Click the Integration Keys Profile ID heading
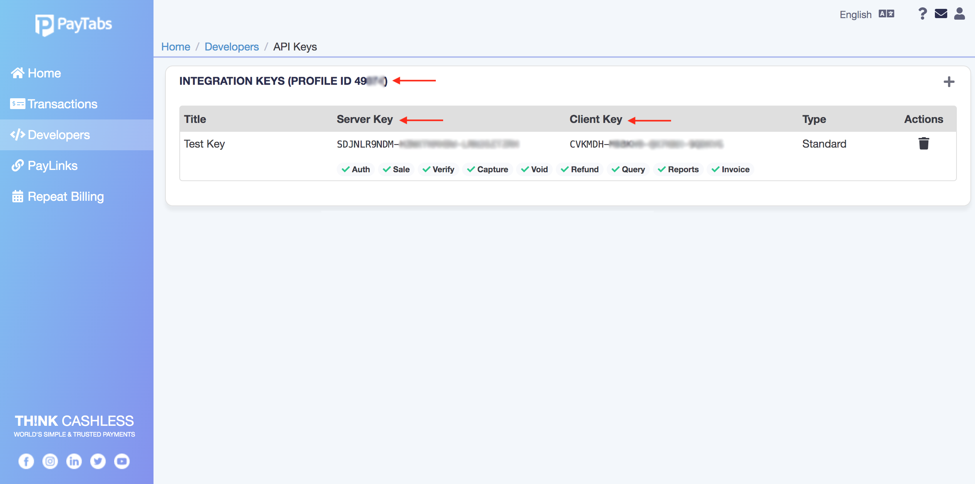The height and width of the screenshot is (484, 975). (x=283, y=81)
